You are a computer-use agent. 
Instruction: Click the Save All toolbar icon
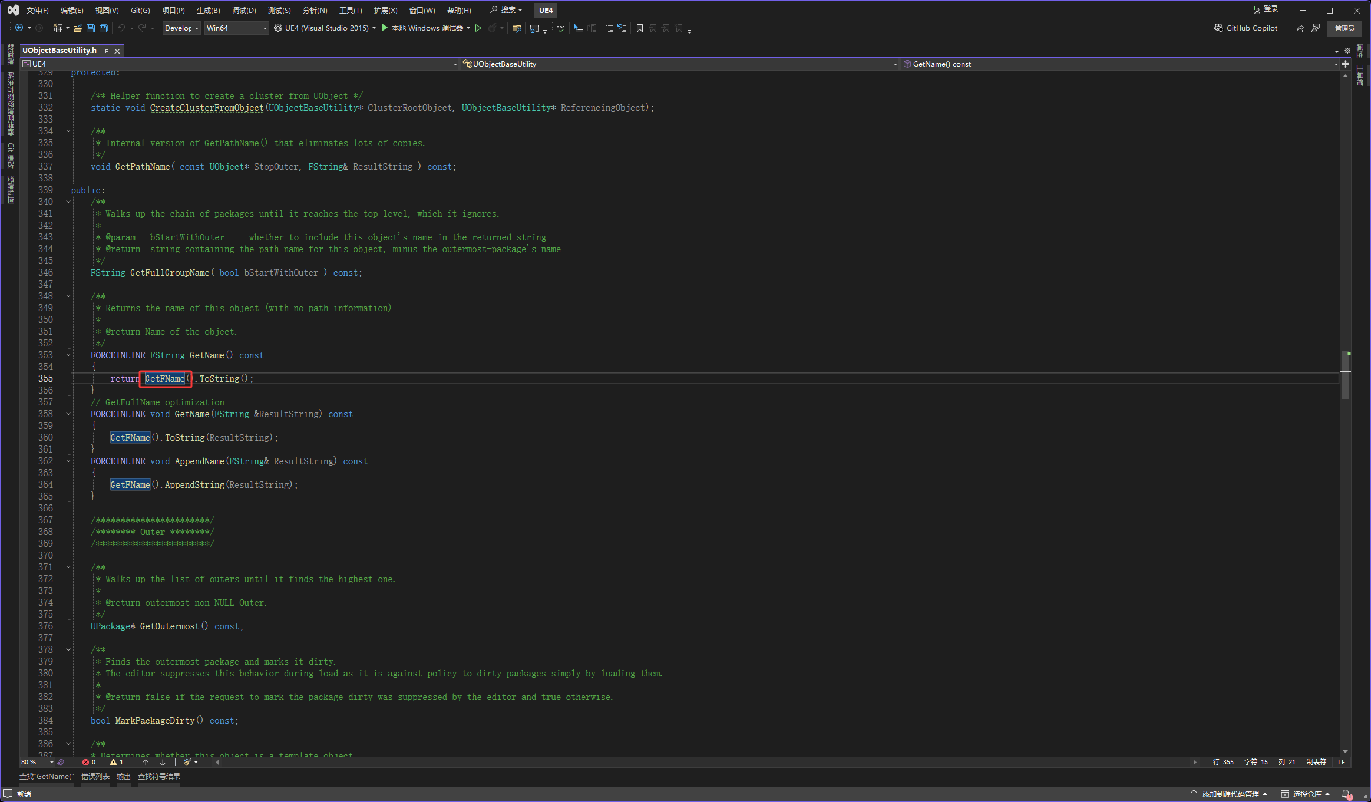pos(104,28)
